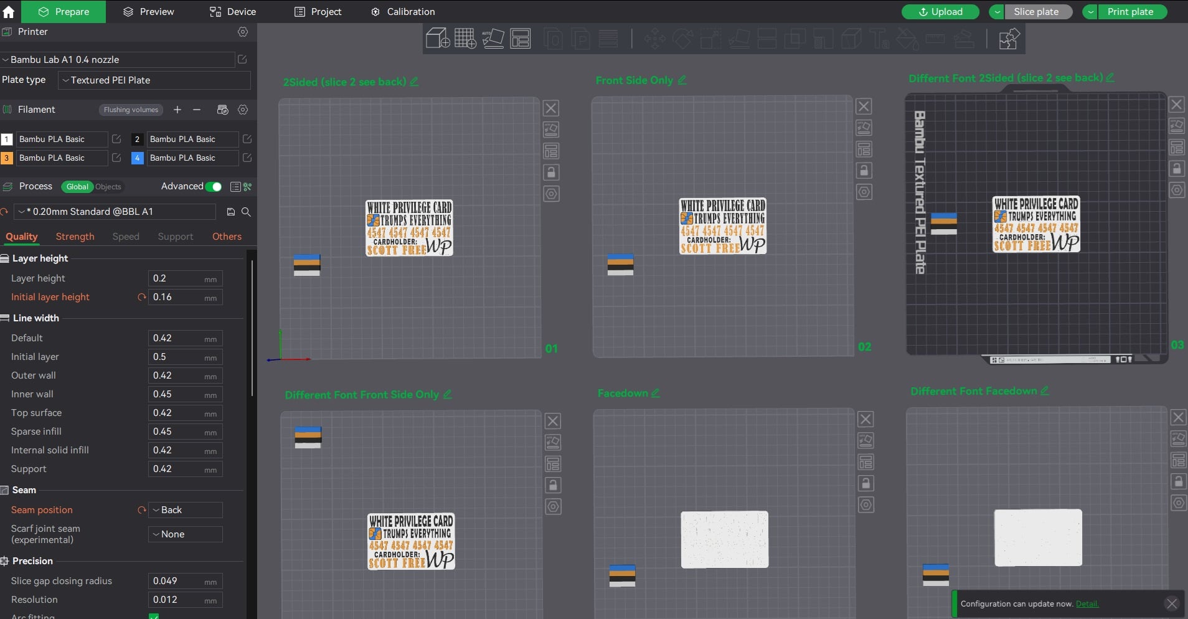
Task: Click filament 2 black color swatch
Action: pyautogui.click(x=138, y=139)
